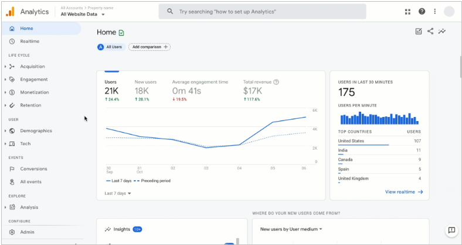Click the Add comparison button
The image size is (462, 245).
click(150, 47)
